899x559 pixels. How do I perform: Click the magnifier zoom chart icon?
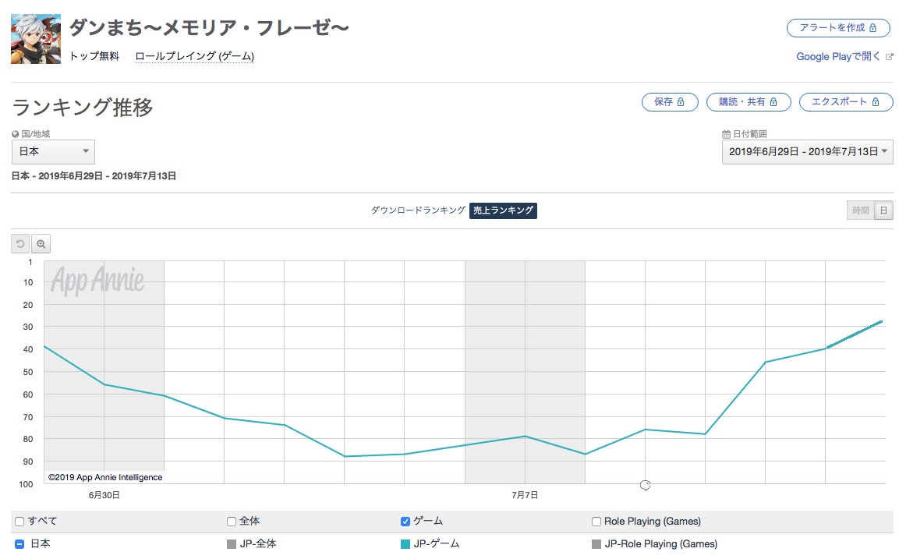41,244
